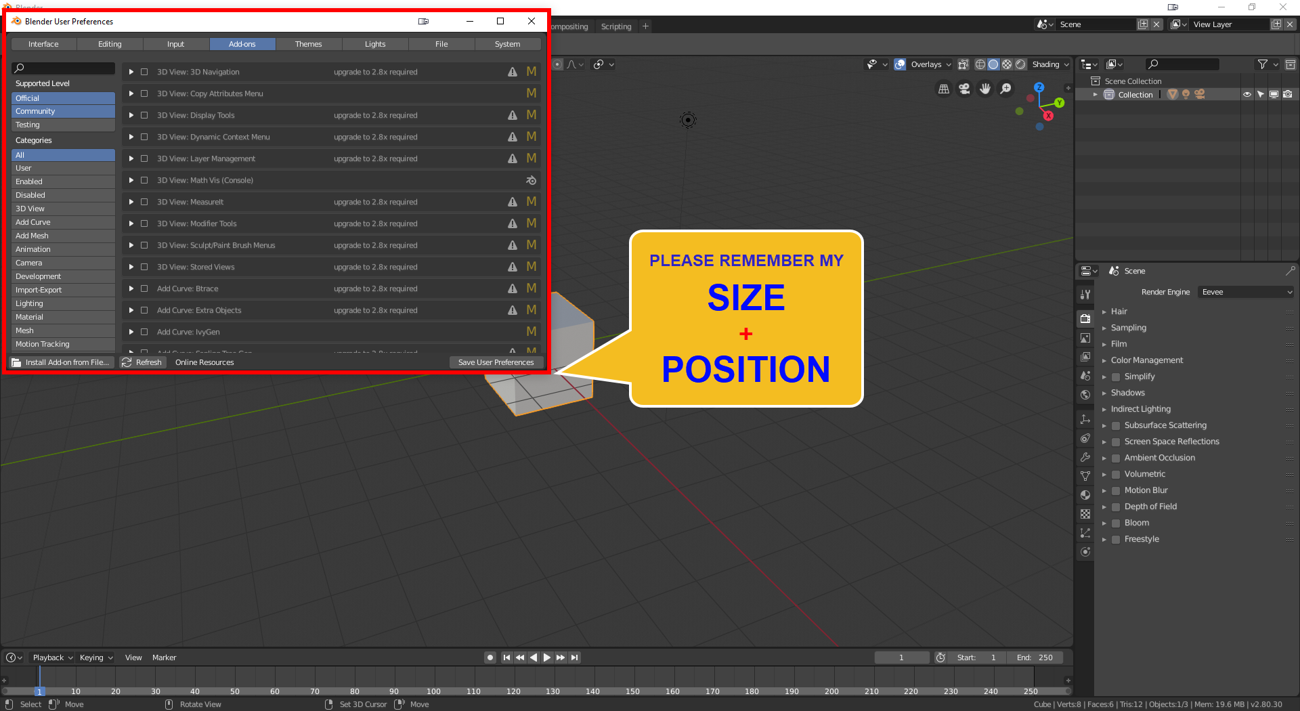
Task: Enable the 3D View: 3D Navigation add-on
Action: (144, 72)
